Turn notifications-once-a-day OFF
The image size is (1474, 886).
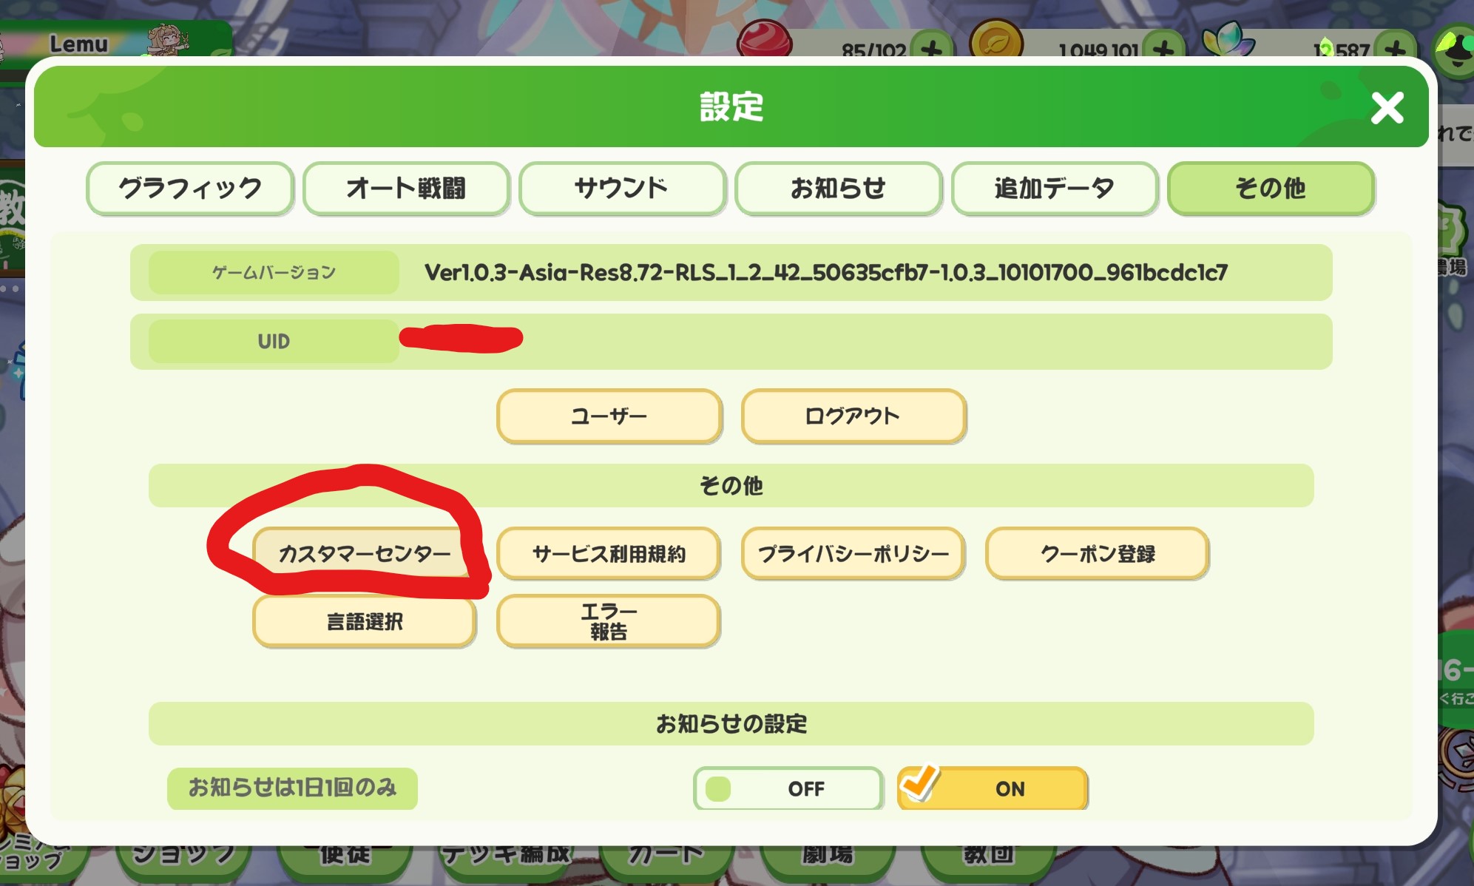(788, 788)
